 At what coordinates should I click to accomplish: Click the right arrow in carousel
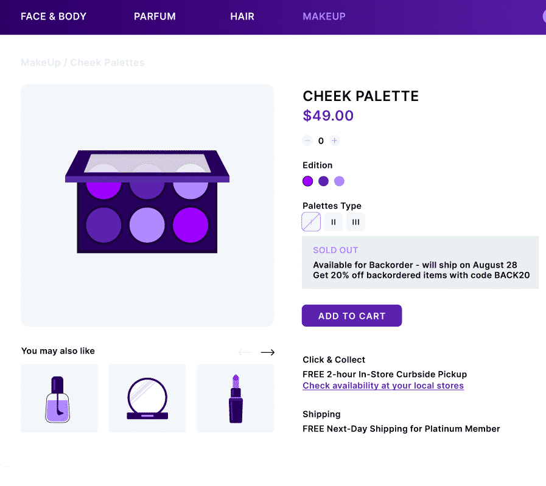(268, 352)
